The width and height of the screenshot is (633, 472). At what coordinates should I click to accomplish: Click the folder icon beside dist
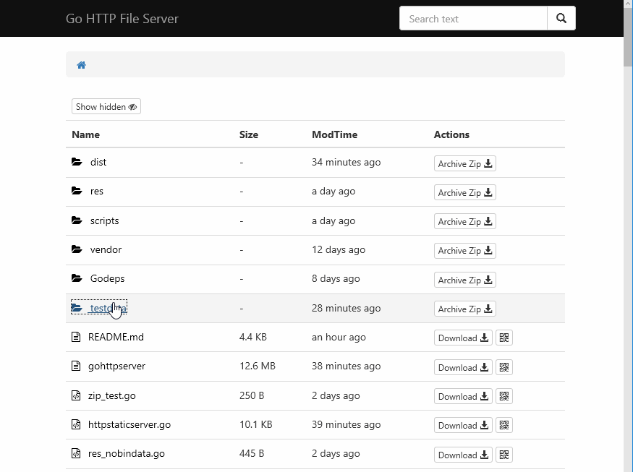point(76,162)
